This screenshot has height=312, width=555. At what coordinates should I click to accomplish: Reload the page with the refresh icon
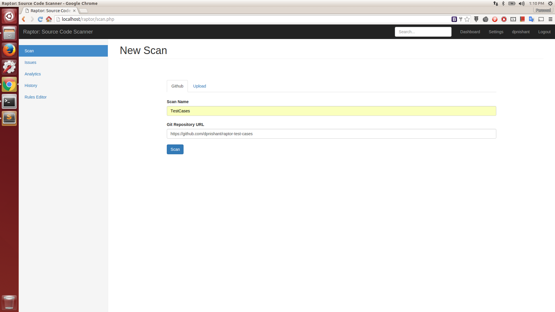[40, 19]
